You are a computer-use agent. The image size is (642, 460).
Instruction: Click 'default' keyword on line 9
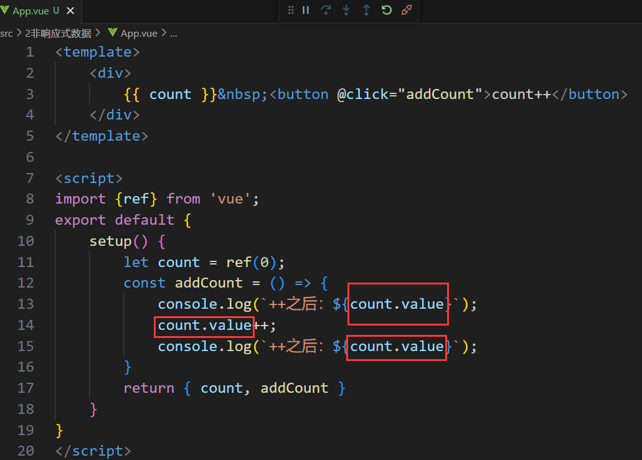click(x=144, y=220)
